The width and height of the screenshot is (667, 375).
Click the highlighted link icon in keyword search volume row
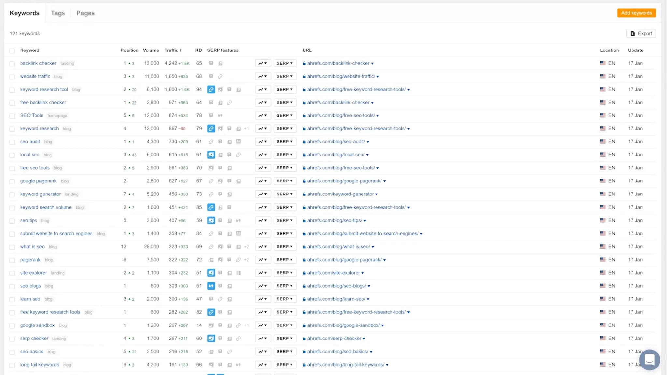pyautogui.click(x=211, y=207)
